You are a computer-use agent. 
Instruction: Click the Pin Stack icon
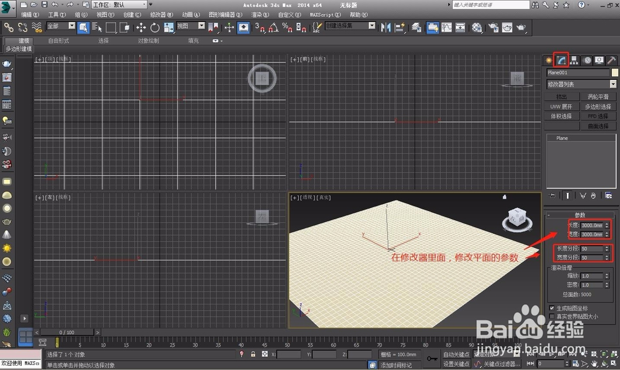(x=552, y=196)
